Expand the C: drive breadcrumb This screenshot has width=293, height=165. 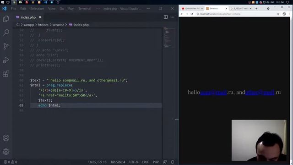point(18,25)
